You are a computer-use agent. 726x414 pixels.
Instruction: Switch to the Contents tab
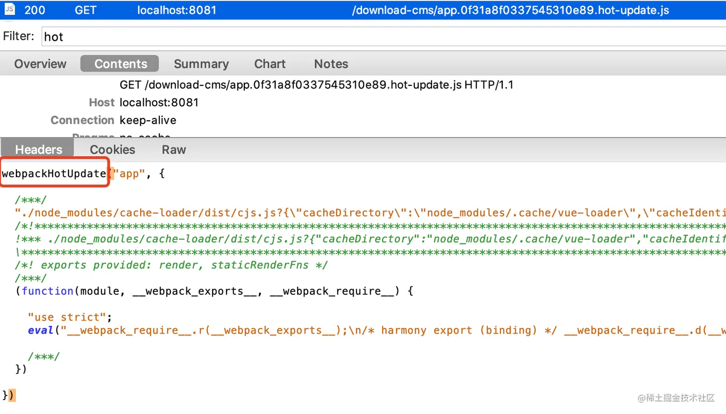pos(120,64)
